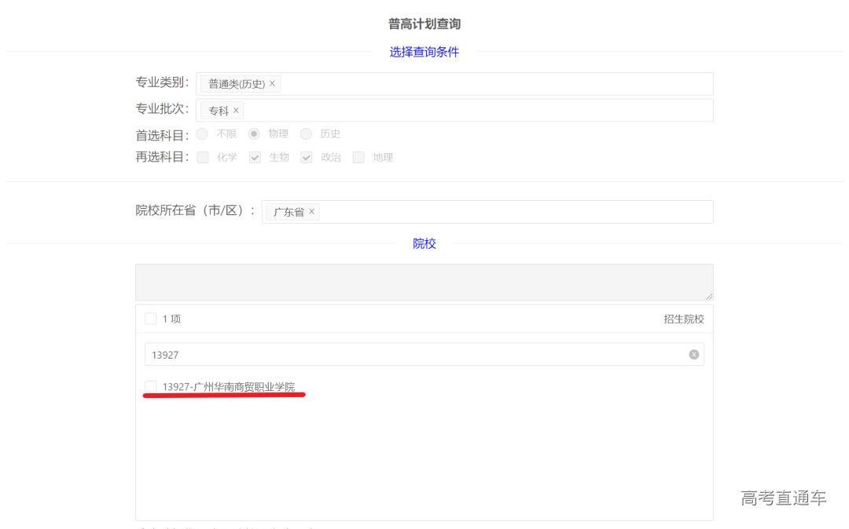Select the 历史 radio button
The height and width of the screenshot is (529, 849).
(x=306, y=134)
